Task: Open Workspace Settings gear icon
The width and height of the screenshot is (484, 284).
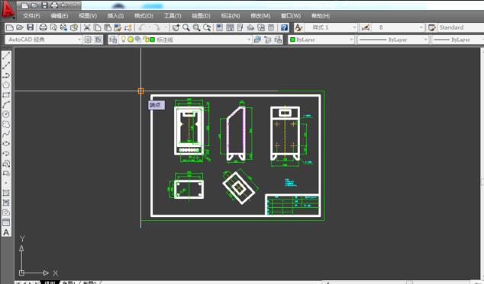Action: 88,40
